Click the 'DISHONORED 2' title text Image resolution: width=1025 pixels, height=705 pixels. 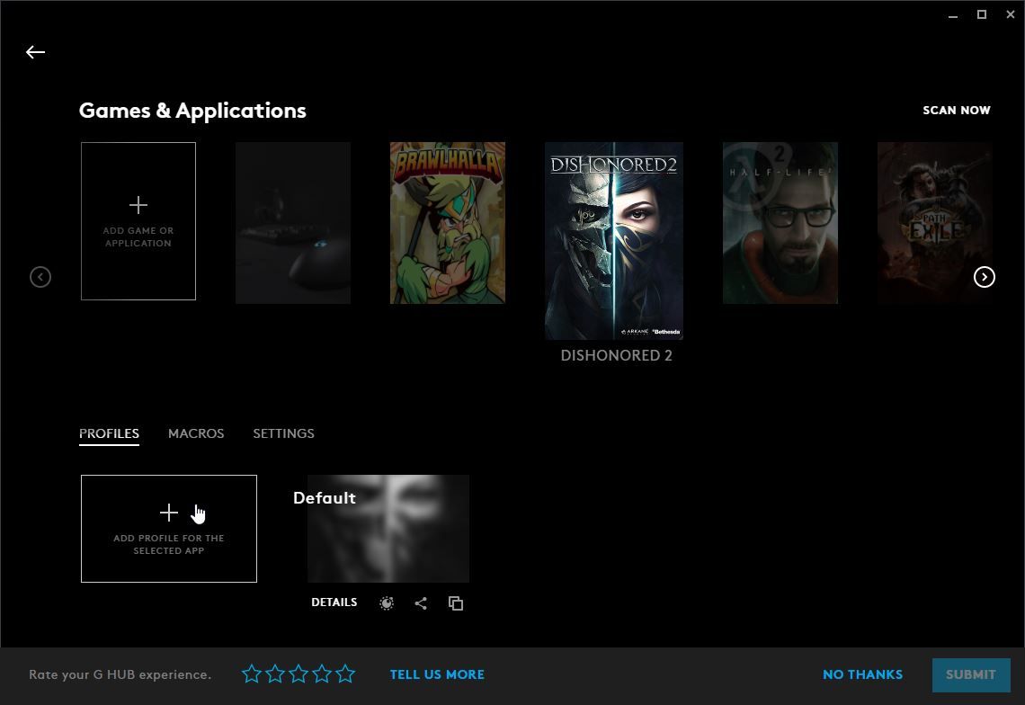click(617, 355)
